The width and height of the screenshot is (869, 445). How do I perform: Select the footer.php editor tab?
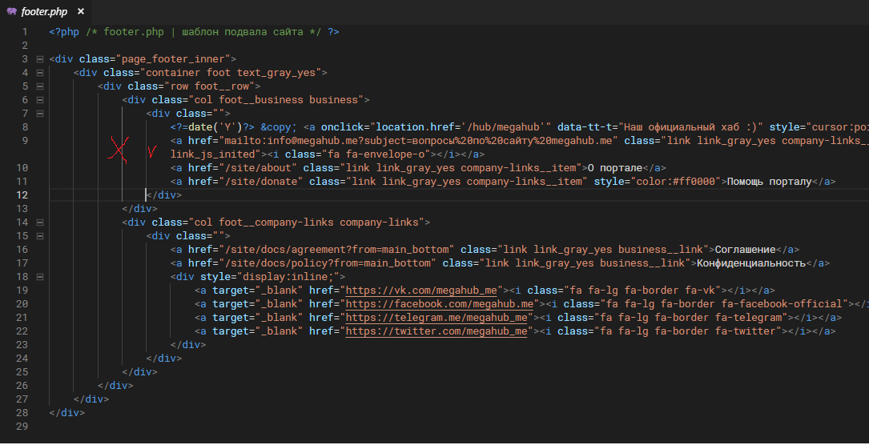(46, 12)
